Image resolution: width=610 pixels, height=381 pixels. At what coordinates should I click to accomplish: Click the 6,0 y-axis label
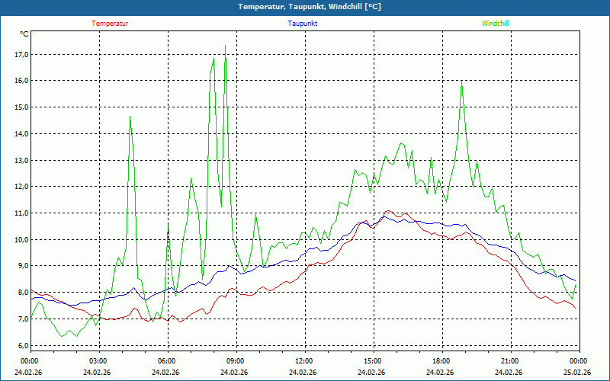point(23,346)
